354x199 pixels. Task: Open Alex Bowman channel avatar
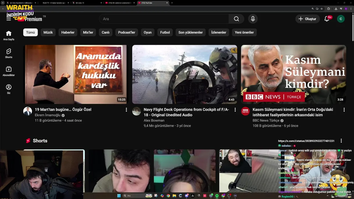point(136,111)
